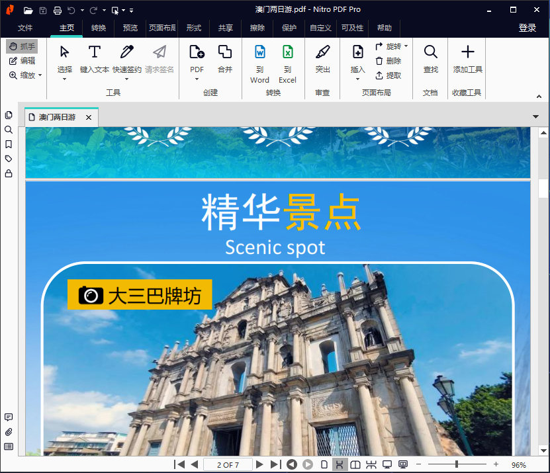Click the 登录 (Sign in) button
Screen dimensions: 550x473
(527, 28)
